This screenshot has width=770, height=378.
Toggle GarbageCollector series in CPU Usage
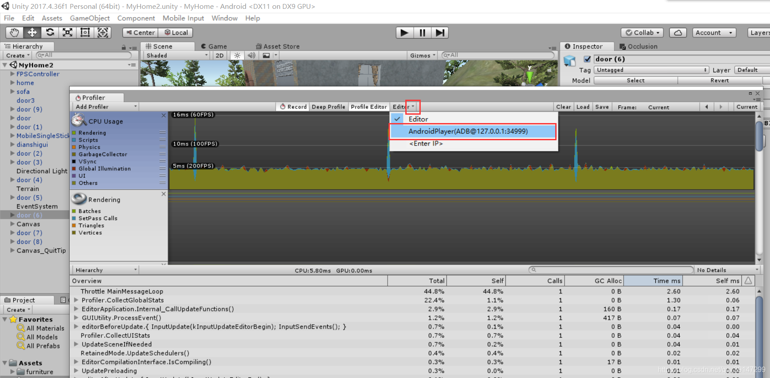pyautogui.click(x=74, y=154)
